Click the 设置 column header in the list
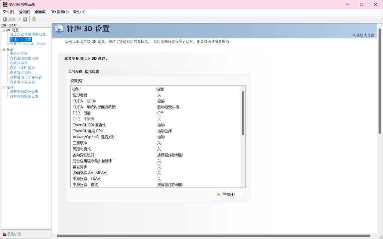383x239 pixels. [197, 89]
